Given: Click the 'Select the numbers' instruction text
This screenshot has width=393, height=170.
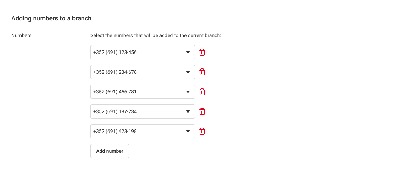Looking at the screenshot, I should tap(156, 35).
